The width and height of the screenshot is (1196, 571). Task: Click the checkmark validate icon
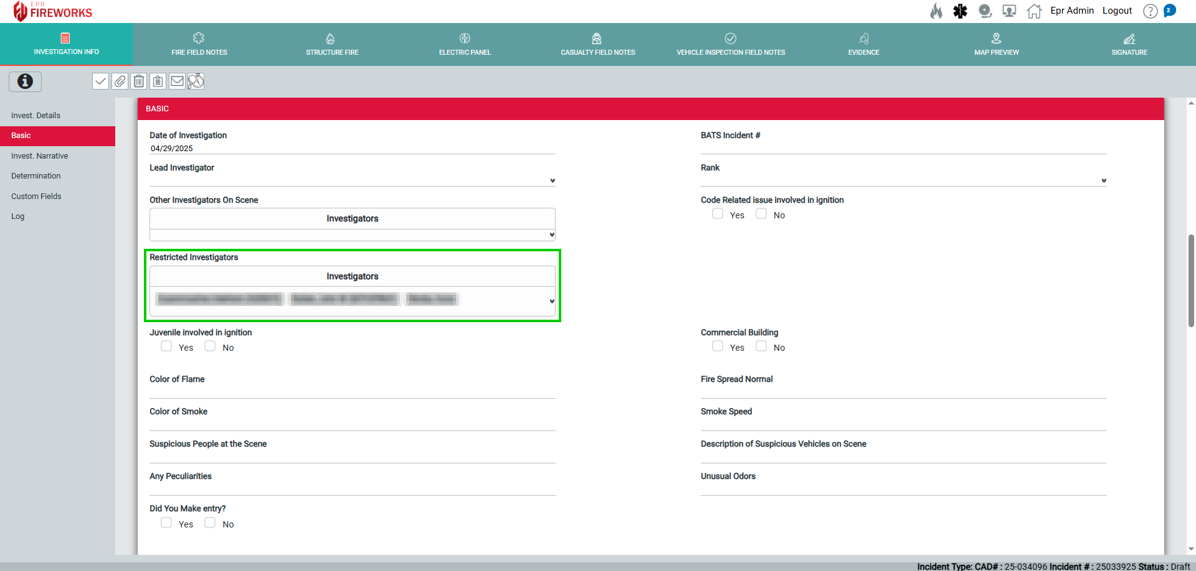(100, 81)
